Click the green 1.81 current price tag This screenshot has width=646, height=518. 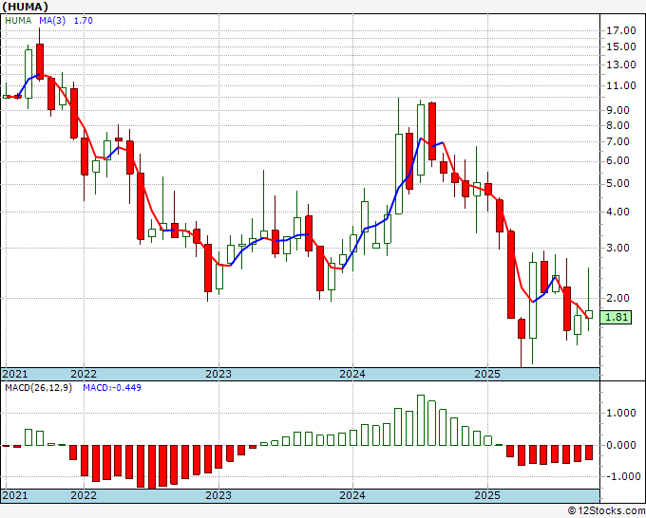[x=617, y=317]
